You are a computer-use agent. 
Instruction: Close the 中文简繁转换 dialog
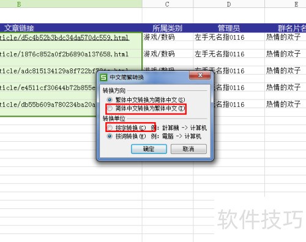pos(200,75)
